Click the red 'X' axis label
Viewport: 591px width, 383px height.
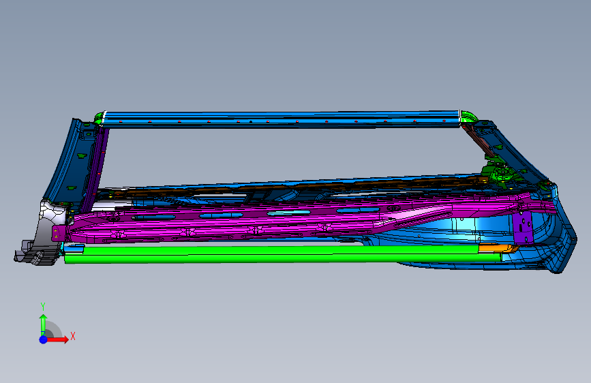(73, 336)
